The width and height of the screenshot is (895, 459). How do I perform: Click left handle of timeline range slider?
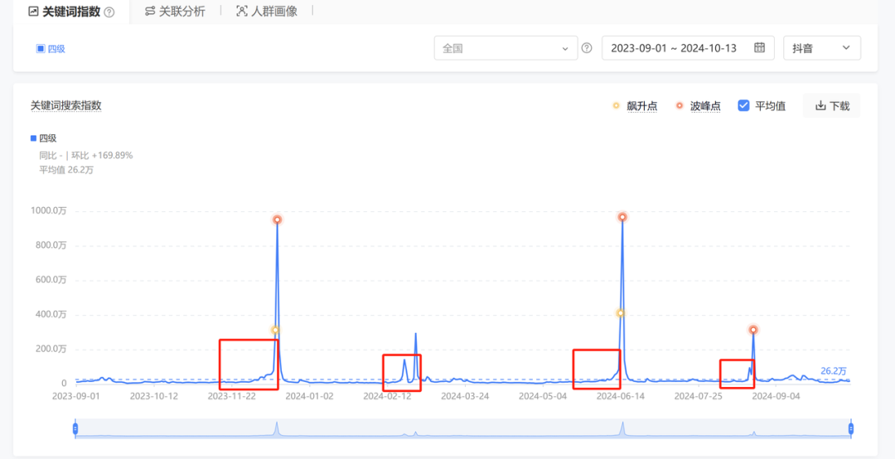pos(75,428)
